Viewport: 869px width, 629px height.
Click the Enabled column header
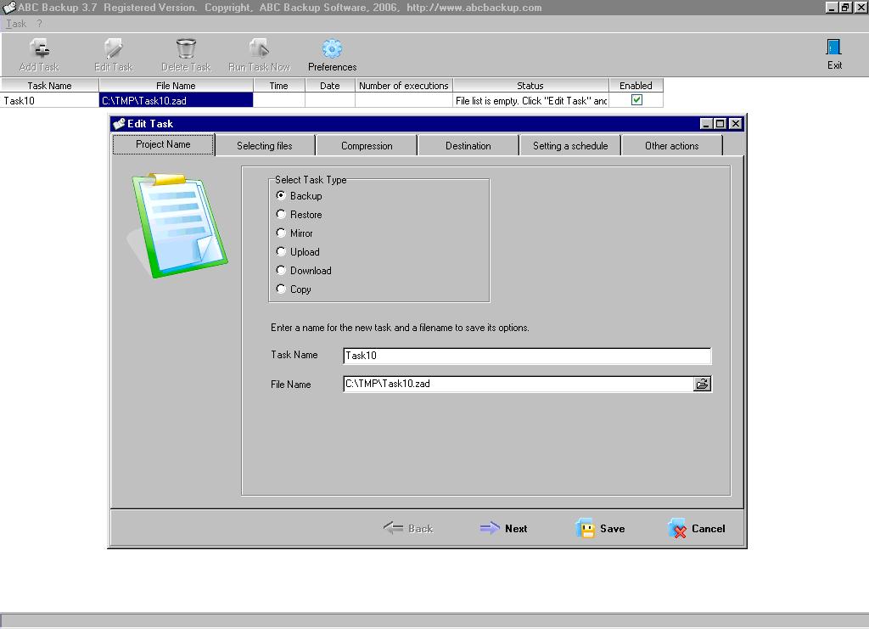tap(636, 86)
